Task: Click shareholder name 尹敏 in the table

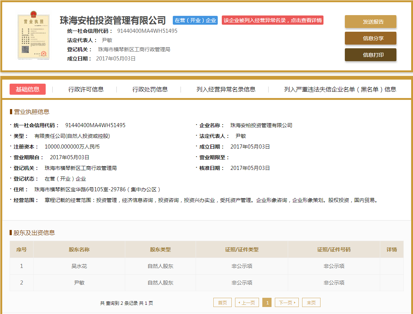Action: [79, 283]
